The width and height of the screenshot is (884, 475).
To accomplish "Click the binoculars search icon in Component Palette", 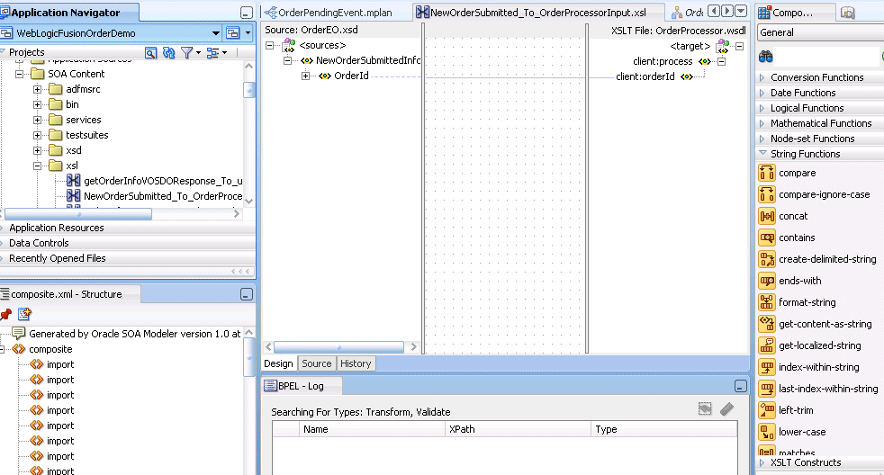I will coord(765,57).
